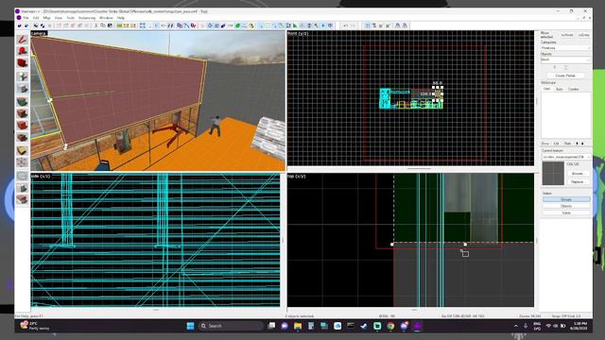Open the View menu

coord(59,18)
